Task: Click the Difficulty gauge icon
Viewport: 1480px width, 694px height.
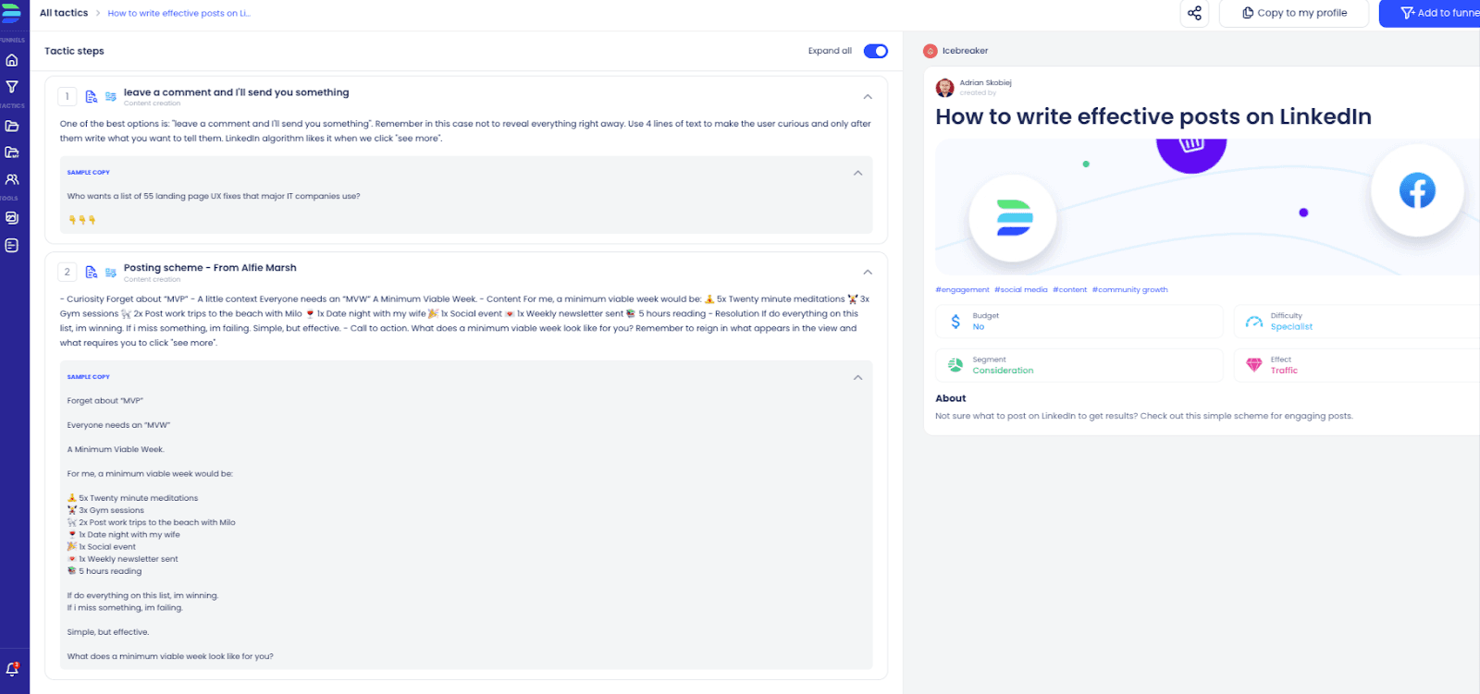Action: (x=1254, y=322)
